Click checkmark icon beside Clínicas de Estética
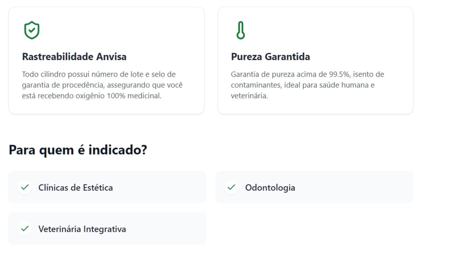 [25, 187]
